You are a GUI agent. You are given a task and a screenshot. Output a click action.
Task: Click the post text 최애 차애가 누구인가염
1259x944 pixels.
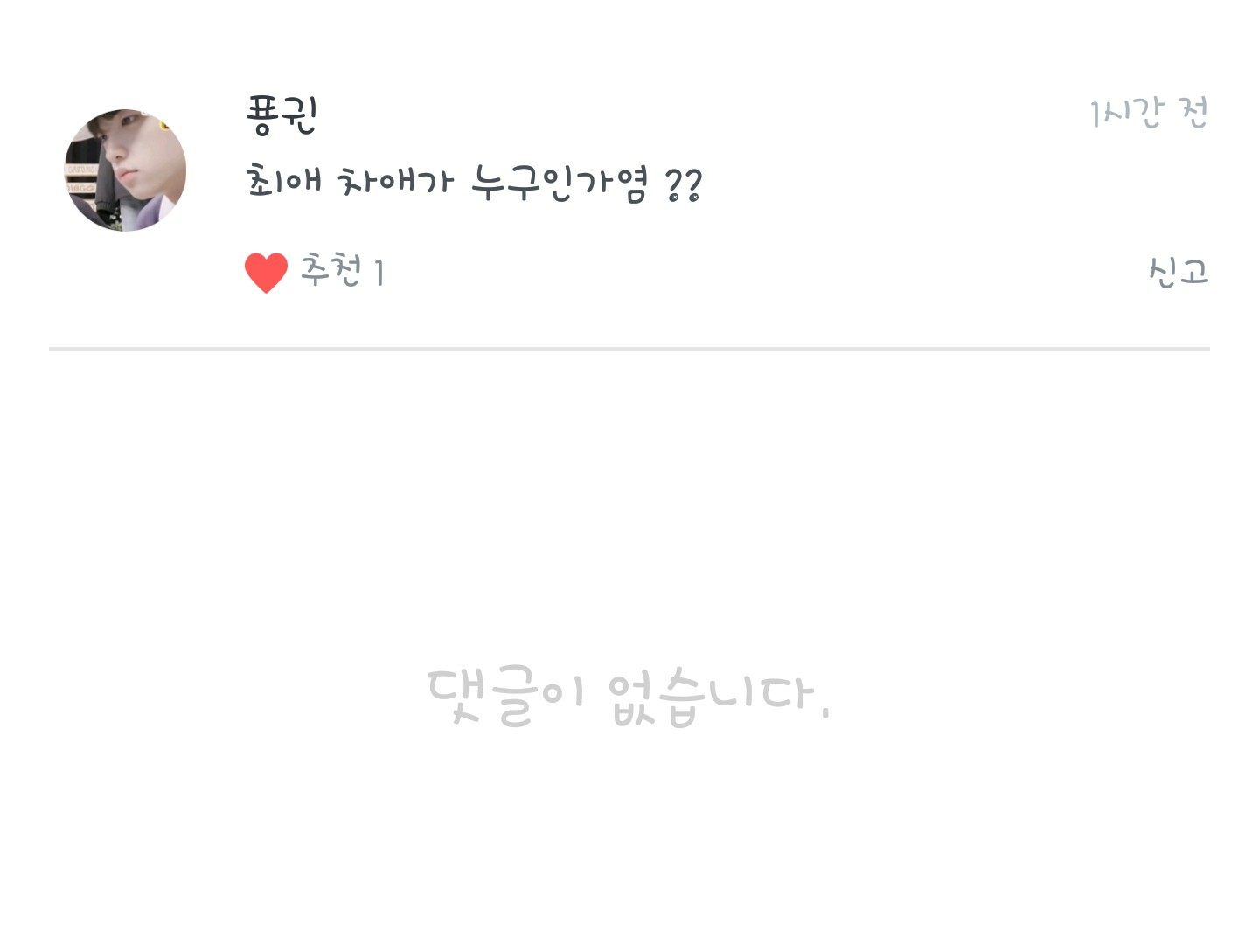(x=474, y=184)
